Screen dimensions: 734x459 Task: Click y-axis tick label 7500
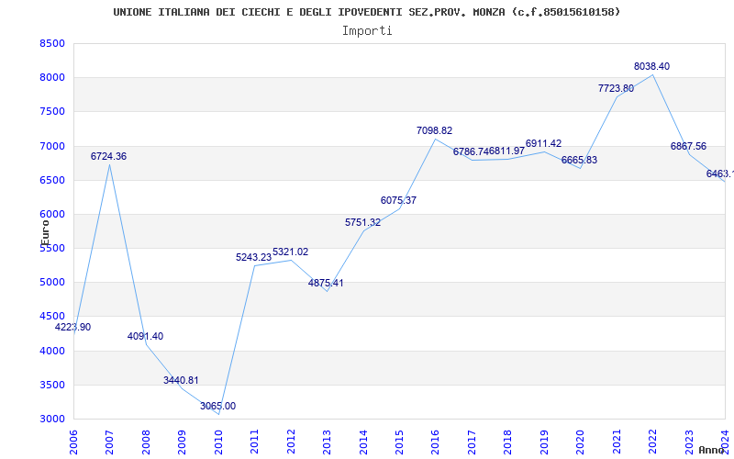click(52, 112)
